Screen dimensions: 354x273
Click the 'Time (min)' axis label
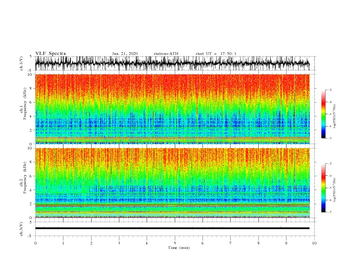pos(179,248)
